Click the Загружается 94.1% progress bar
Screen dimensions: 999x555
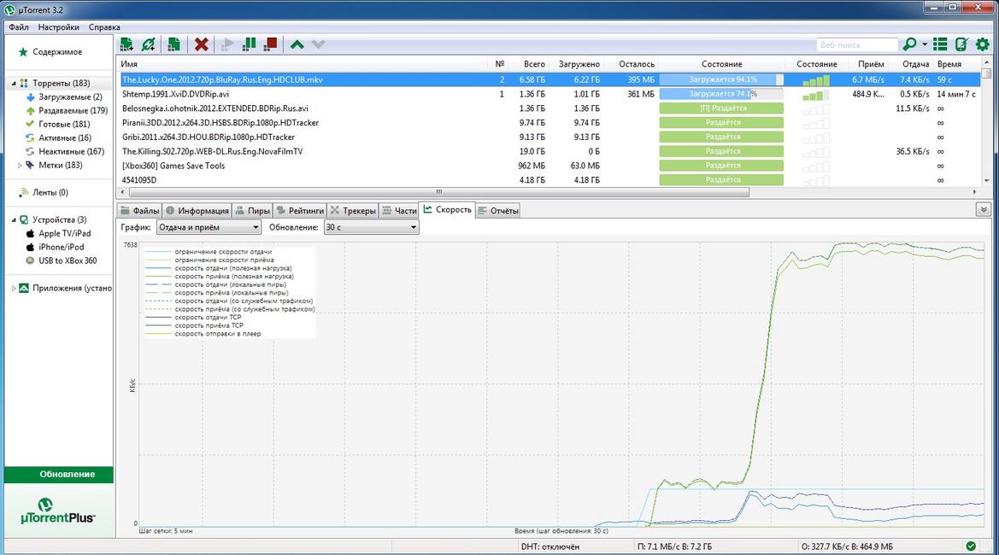tap(721, 79)
